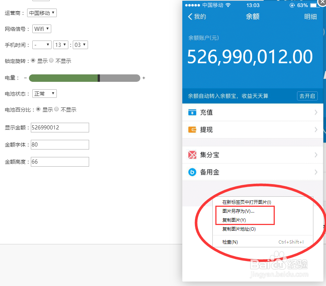This screenshot has height=286, width=326.
Task: Select 显示 for 电池百分比
Action: [x=38, y=109]
